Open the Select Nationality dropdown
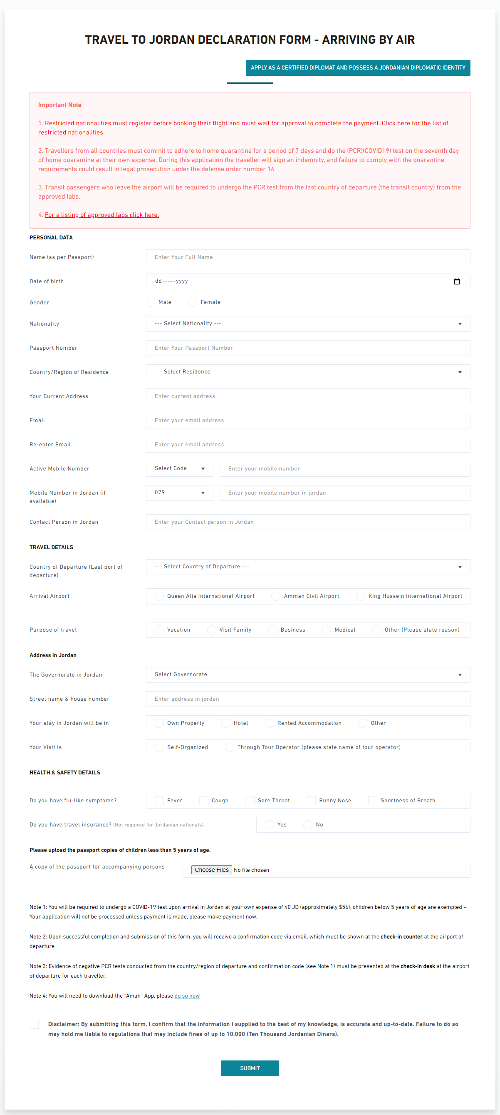Screen dimensions: 500x1115 coord(308,324)
